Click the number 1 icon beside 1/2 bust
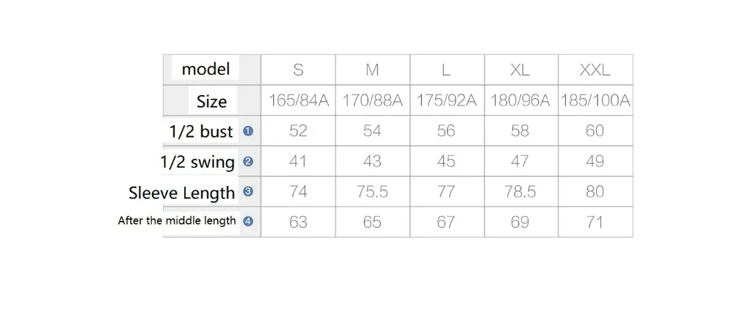Screen dimensions: 734x336 [248, 131]
